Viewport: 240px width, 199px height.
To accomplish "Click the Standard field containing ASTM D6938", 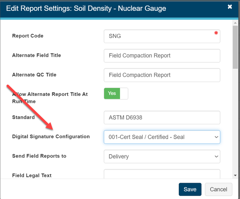I will coord(162,117).
